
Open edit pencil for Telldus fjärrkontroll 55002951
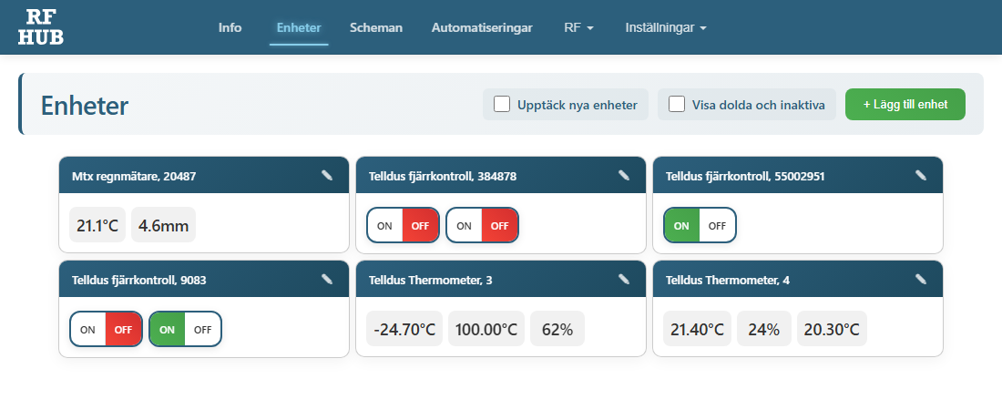tap(920, 175)
